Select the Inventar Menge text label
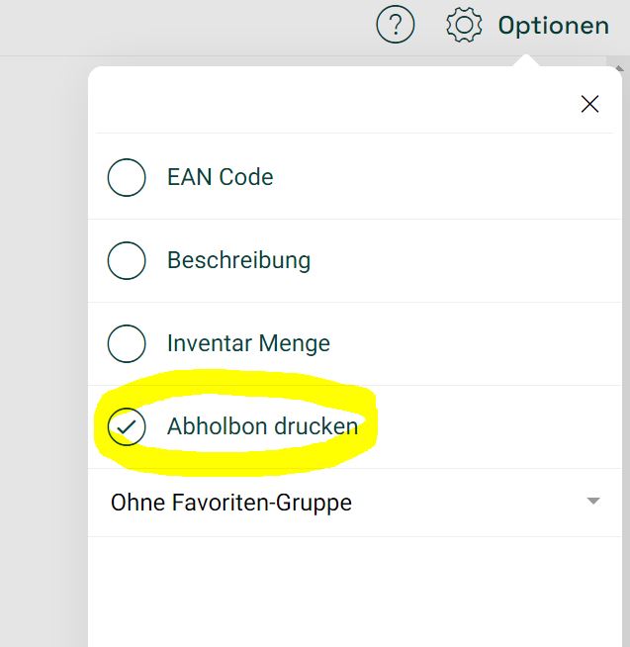Viewport: 630px width, 647px height. tap(248, 343)
